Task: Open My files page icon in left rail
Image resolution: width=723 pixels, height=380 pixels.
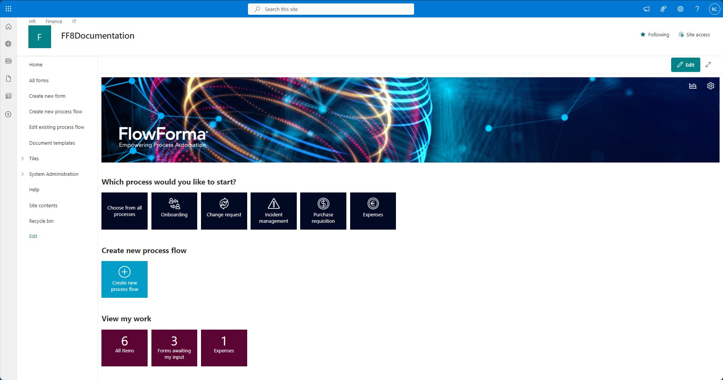Action: coord(8,79)
